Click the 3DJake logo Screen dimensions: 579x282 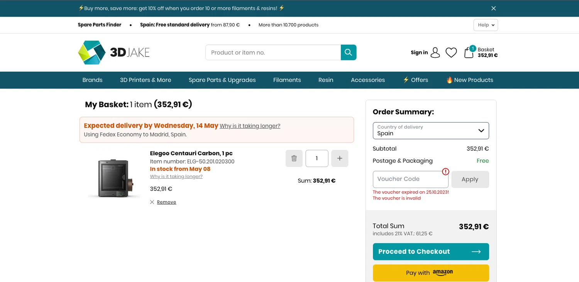pyautogui.click(x=114, y=52)
